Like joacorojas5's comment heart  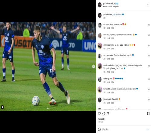point(149,100)
